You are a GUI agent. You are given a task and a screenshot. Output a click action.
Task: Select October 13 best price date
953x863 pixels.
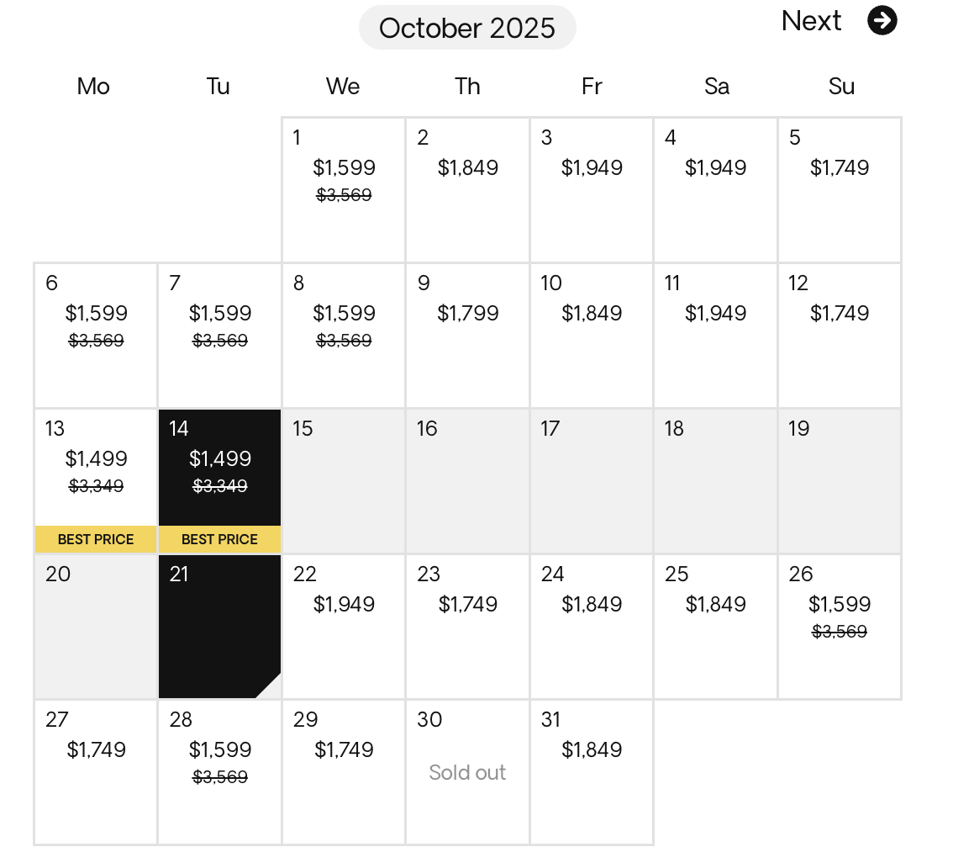[x=96, y=481]
